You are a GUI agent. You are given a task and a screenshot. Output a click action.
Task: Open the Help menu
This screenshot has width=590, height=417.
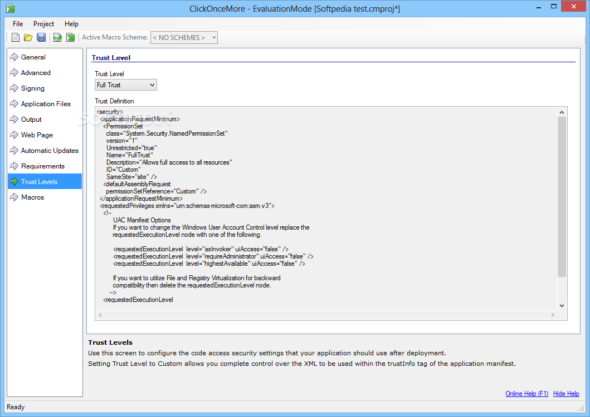71,24
